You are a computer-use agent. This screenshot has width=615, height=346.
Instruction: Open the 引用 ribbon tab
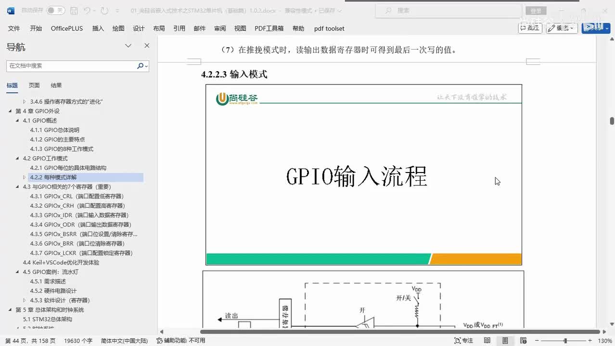pyautogui.click(x=179, y=28)
